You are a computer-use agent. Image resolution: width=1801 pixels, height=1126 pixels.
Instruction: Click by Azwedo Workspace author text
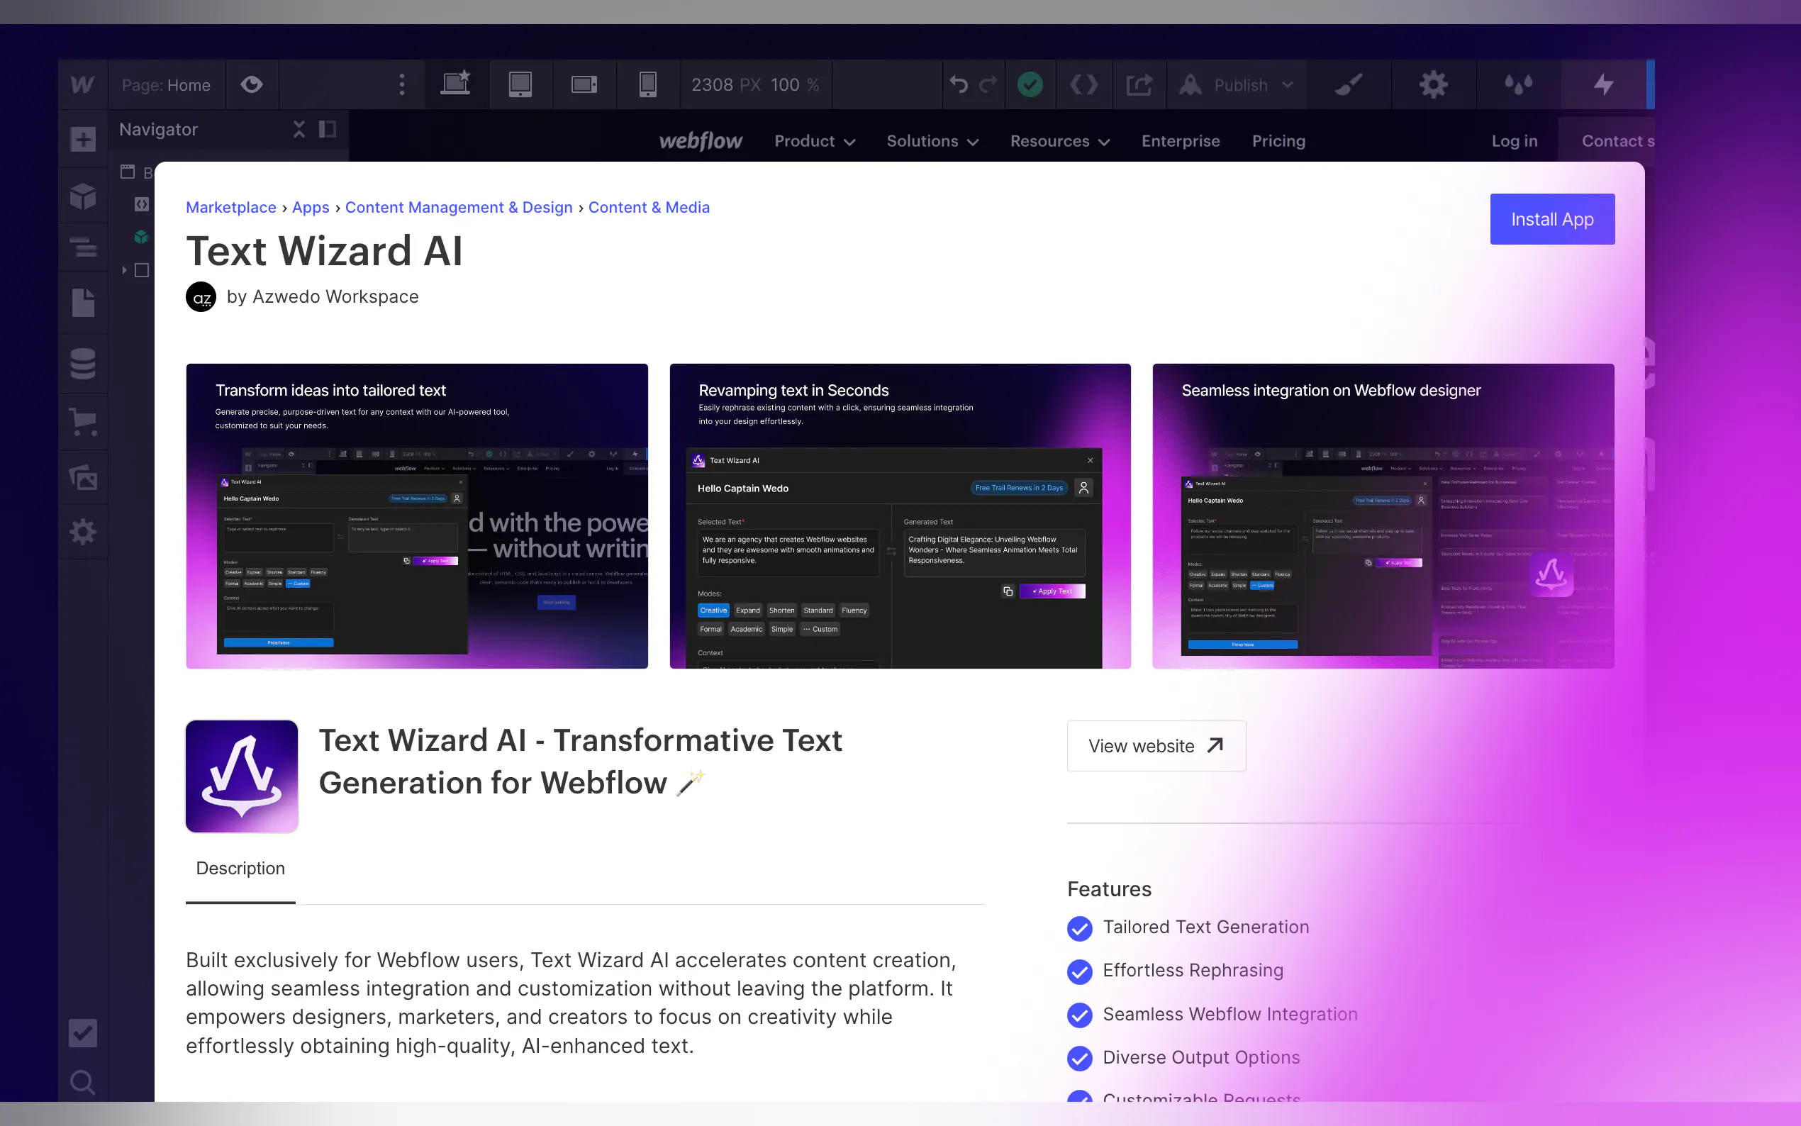point(323,296)
